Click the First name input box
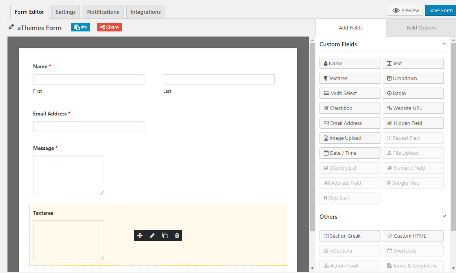Image resolution: width=456 pixels, height=273 pixels. click(x=89, y=80)
